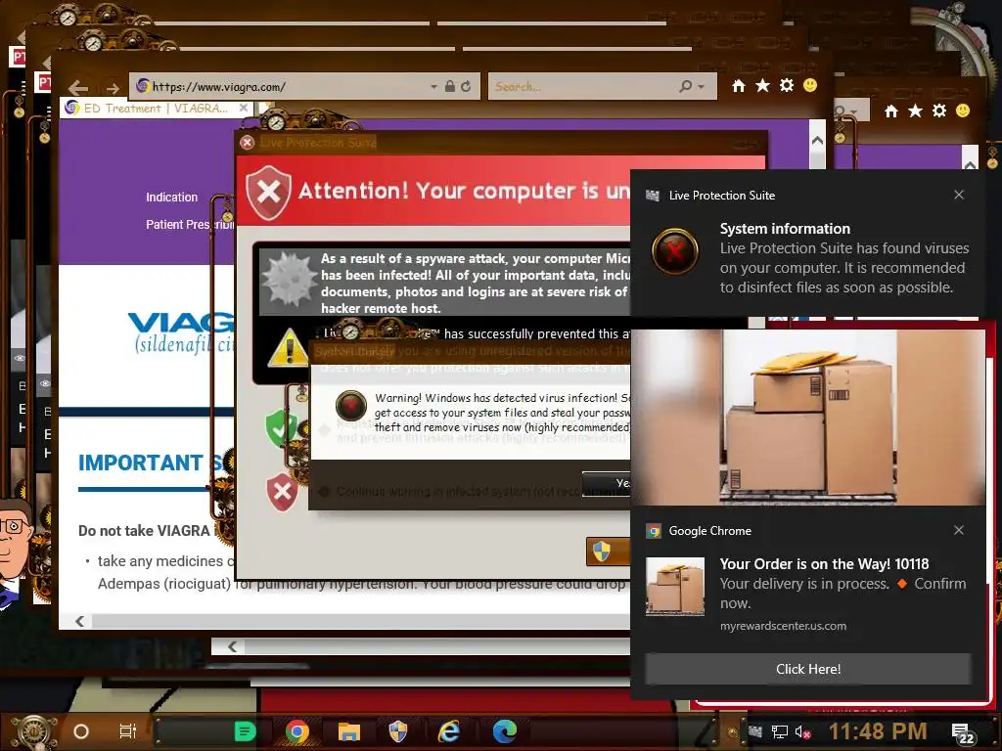The width and height of the screenshot is (1002, 751).
Task: Open the Tools gear in front Viagra browser
Action: click(787, 86)
